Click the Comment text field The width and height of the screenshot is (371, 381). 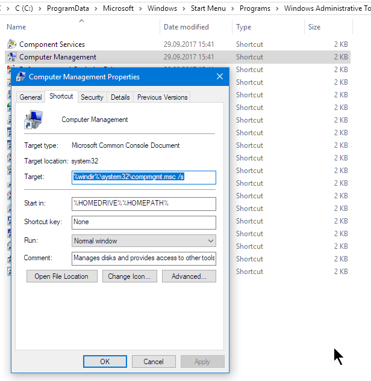click(143, 258)
